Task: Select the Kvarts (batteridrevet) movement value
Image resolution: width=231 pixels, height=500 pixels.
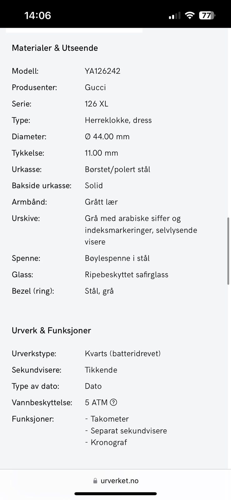Action: point(123,353)
